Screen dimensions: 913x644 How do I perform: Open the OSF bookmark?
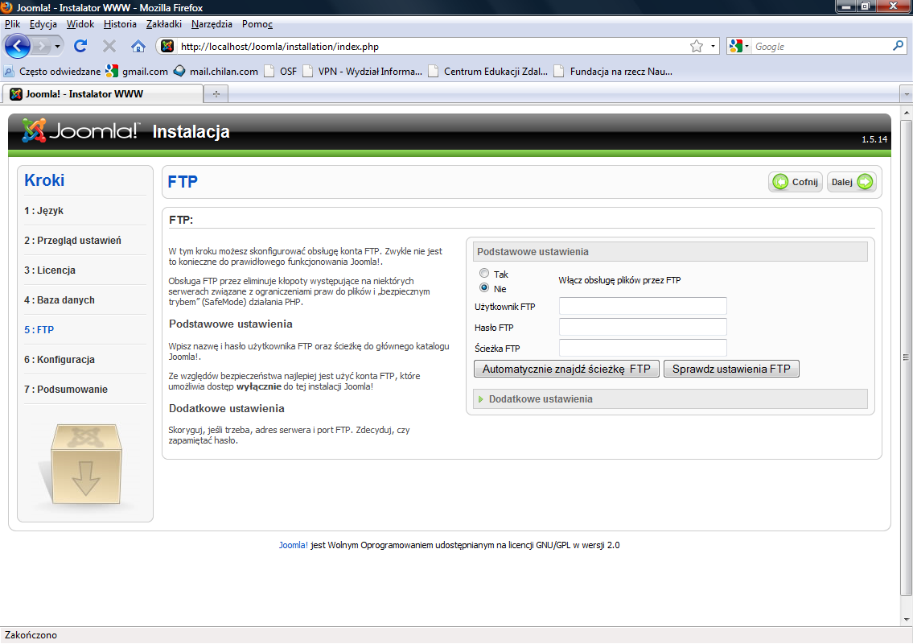(x=281, y=71)
